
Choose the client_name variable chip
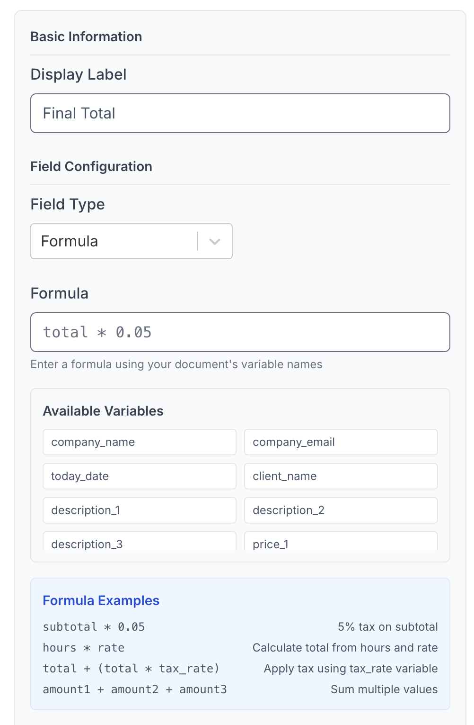point(341,476)
